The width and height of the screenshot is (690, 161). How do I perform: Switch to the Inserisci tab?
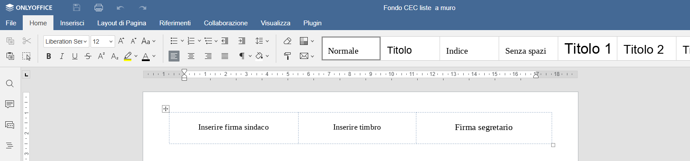click(72, 23)
